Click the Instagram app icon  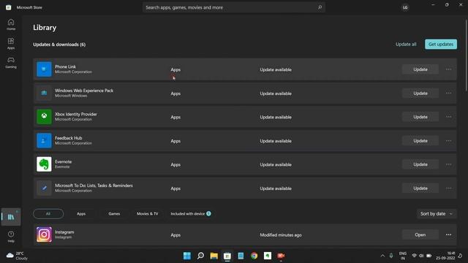[x=44, y=235]
